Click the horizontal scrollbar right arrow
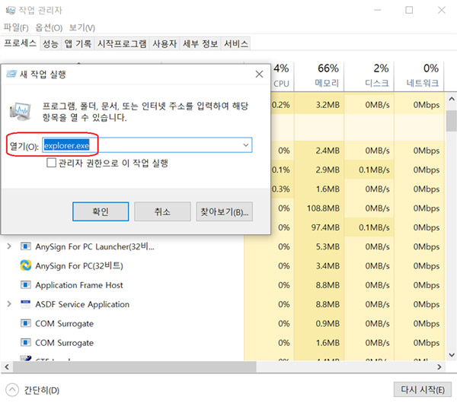The image size is (457, 406). coord(439,366)
